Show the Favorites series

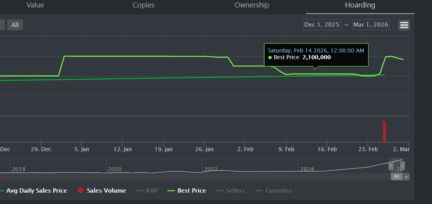tap(278, 191)
